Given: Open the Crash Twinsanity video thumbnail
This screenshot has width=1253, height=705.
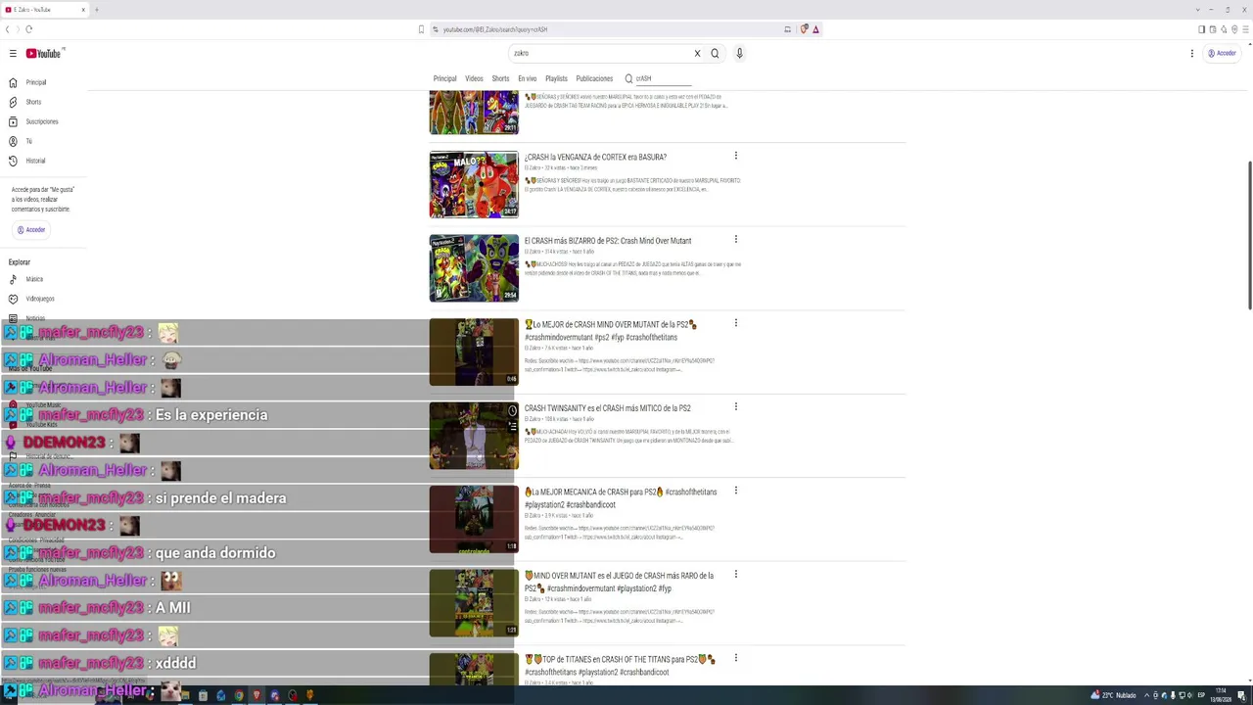Looking at the screenshot, I should 474,436.
